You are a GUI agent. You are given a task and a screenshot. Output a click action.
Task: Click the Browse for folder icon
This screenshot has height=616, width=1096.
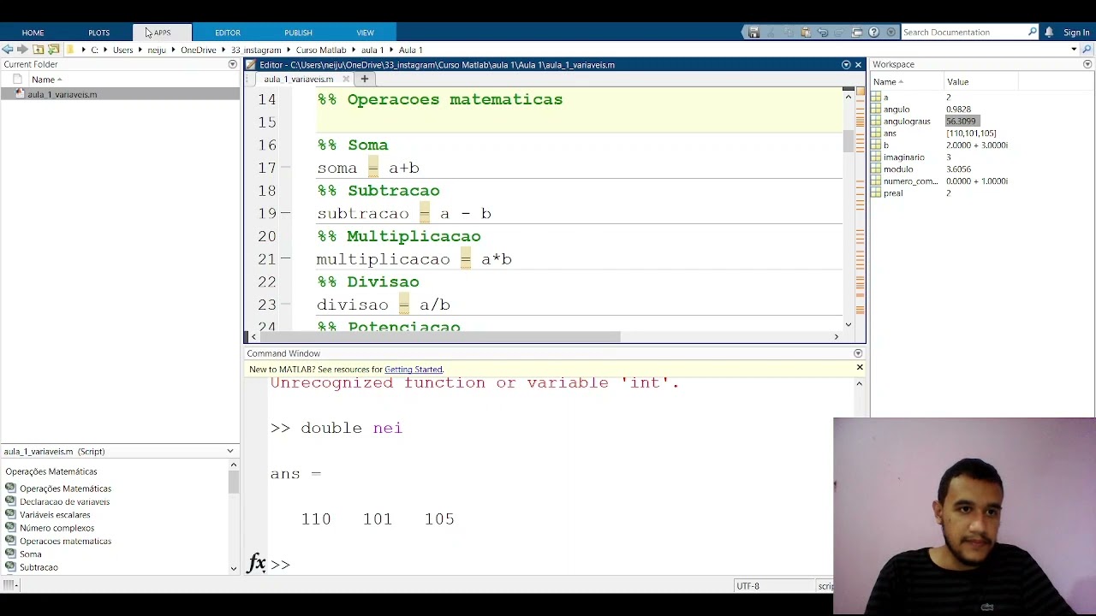pyautogui.click(x=54, y=50)
